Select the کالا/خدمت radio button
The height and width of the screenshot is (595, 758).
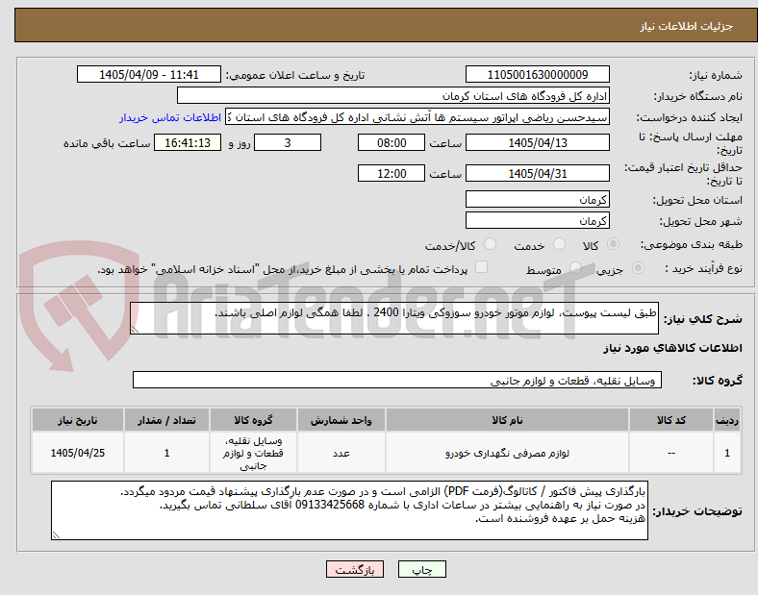[x=490, y=244]
